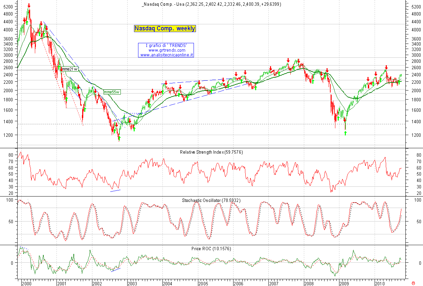The width and height of the screenshot is (423, 286).
Task: Click the 2008 year label on time axis
Action: click(x=309, y=283)
